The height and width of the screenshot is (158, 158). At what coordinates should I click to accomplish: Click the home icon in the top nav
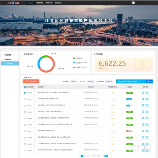tap(29, 3)
